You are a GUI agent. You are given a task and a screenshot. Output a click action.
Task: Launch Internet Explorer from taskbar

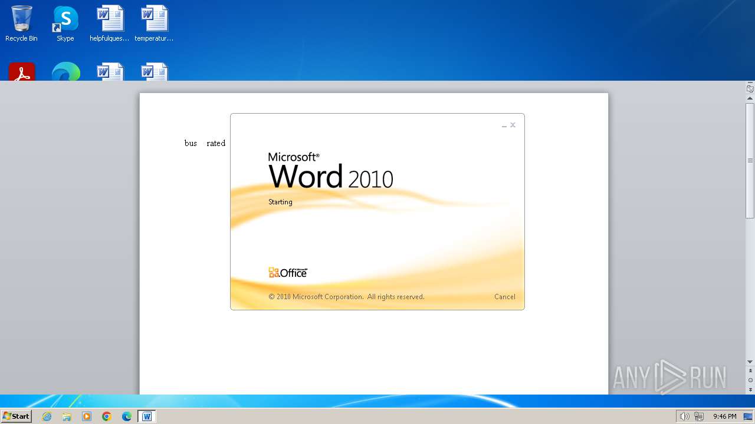[47, 416]
